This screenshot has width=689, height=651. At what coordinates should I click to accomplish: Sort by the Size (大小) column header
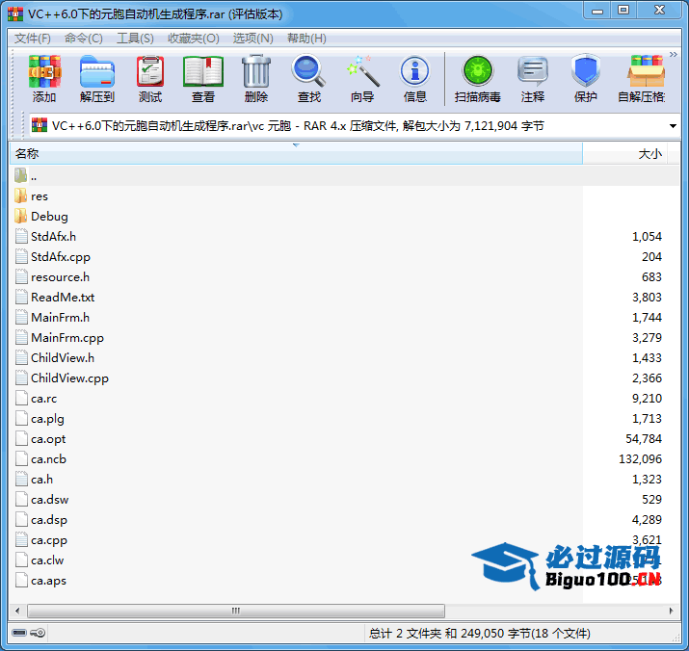point(624,154)
